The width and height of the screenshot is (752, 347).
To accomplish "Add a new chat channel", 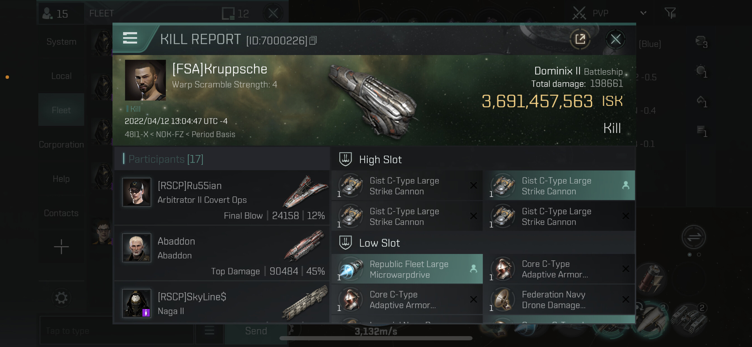I will (61, 247).
